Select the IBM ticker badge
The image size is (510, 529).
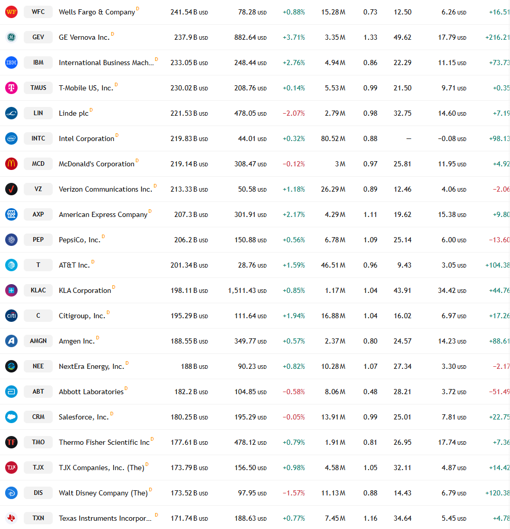pos(38,63)
